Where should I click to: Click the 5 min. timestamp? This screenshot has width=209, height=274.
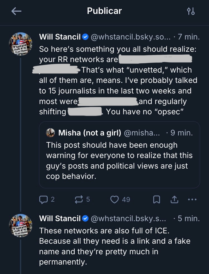coord(189,218)
